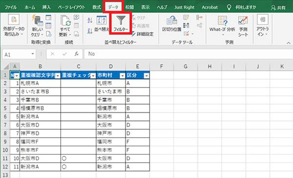This screenshot has width=293, height=178.
Task: Click the A1 Name Box field
Action: click(17, 54)
